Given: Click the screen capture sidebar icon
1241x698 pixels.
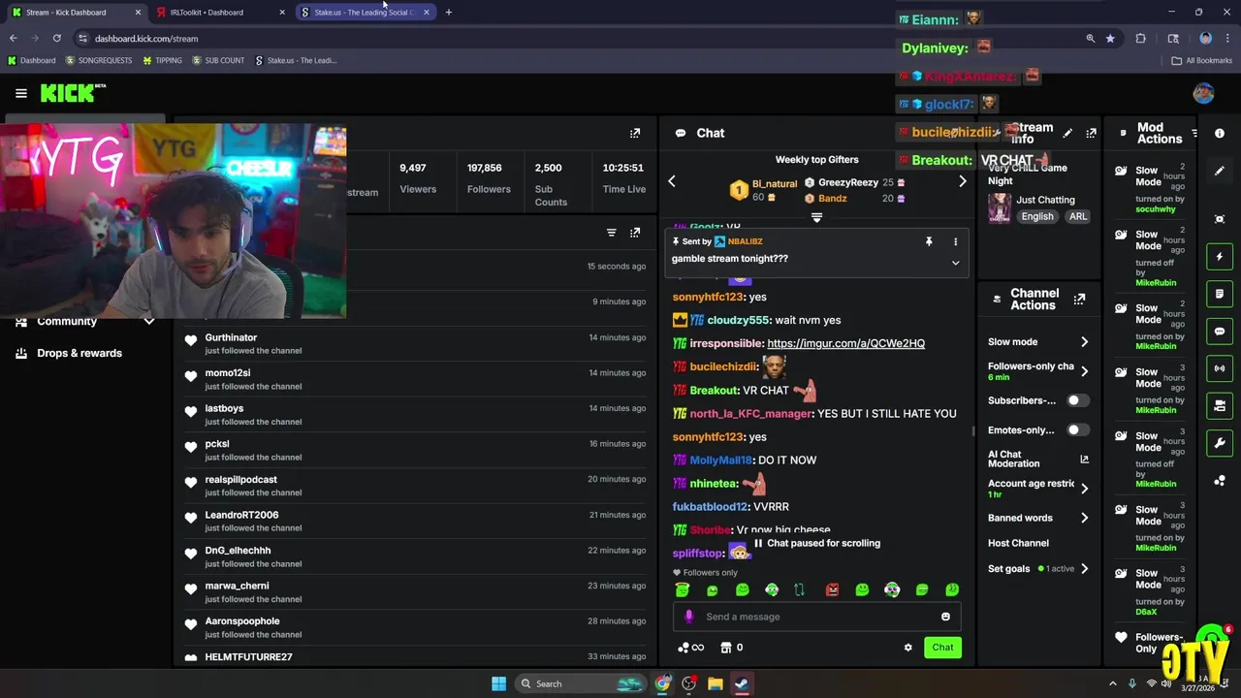Looking at the screenshot, I should (1220, 219).
